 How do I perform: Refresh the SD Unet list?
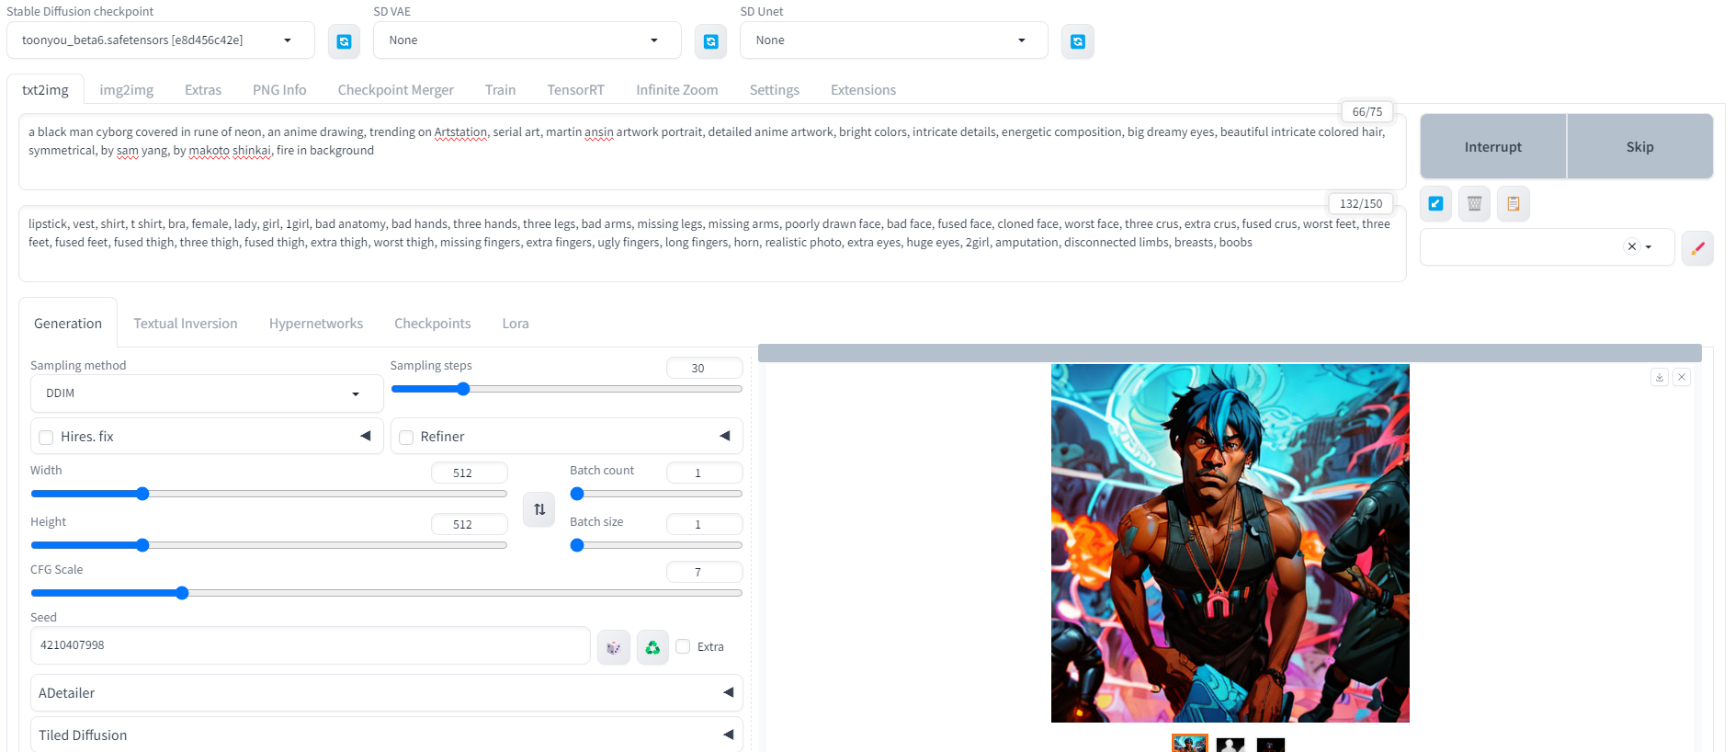pyautogui.click(x=1078, y=41)
